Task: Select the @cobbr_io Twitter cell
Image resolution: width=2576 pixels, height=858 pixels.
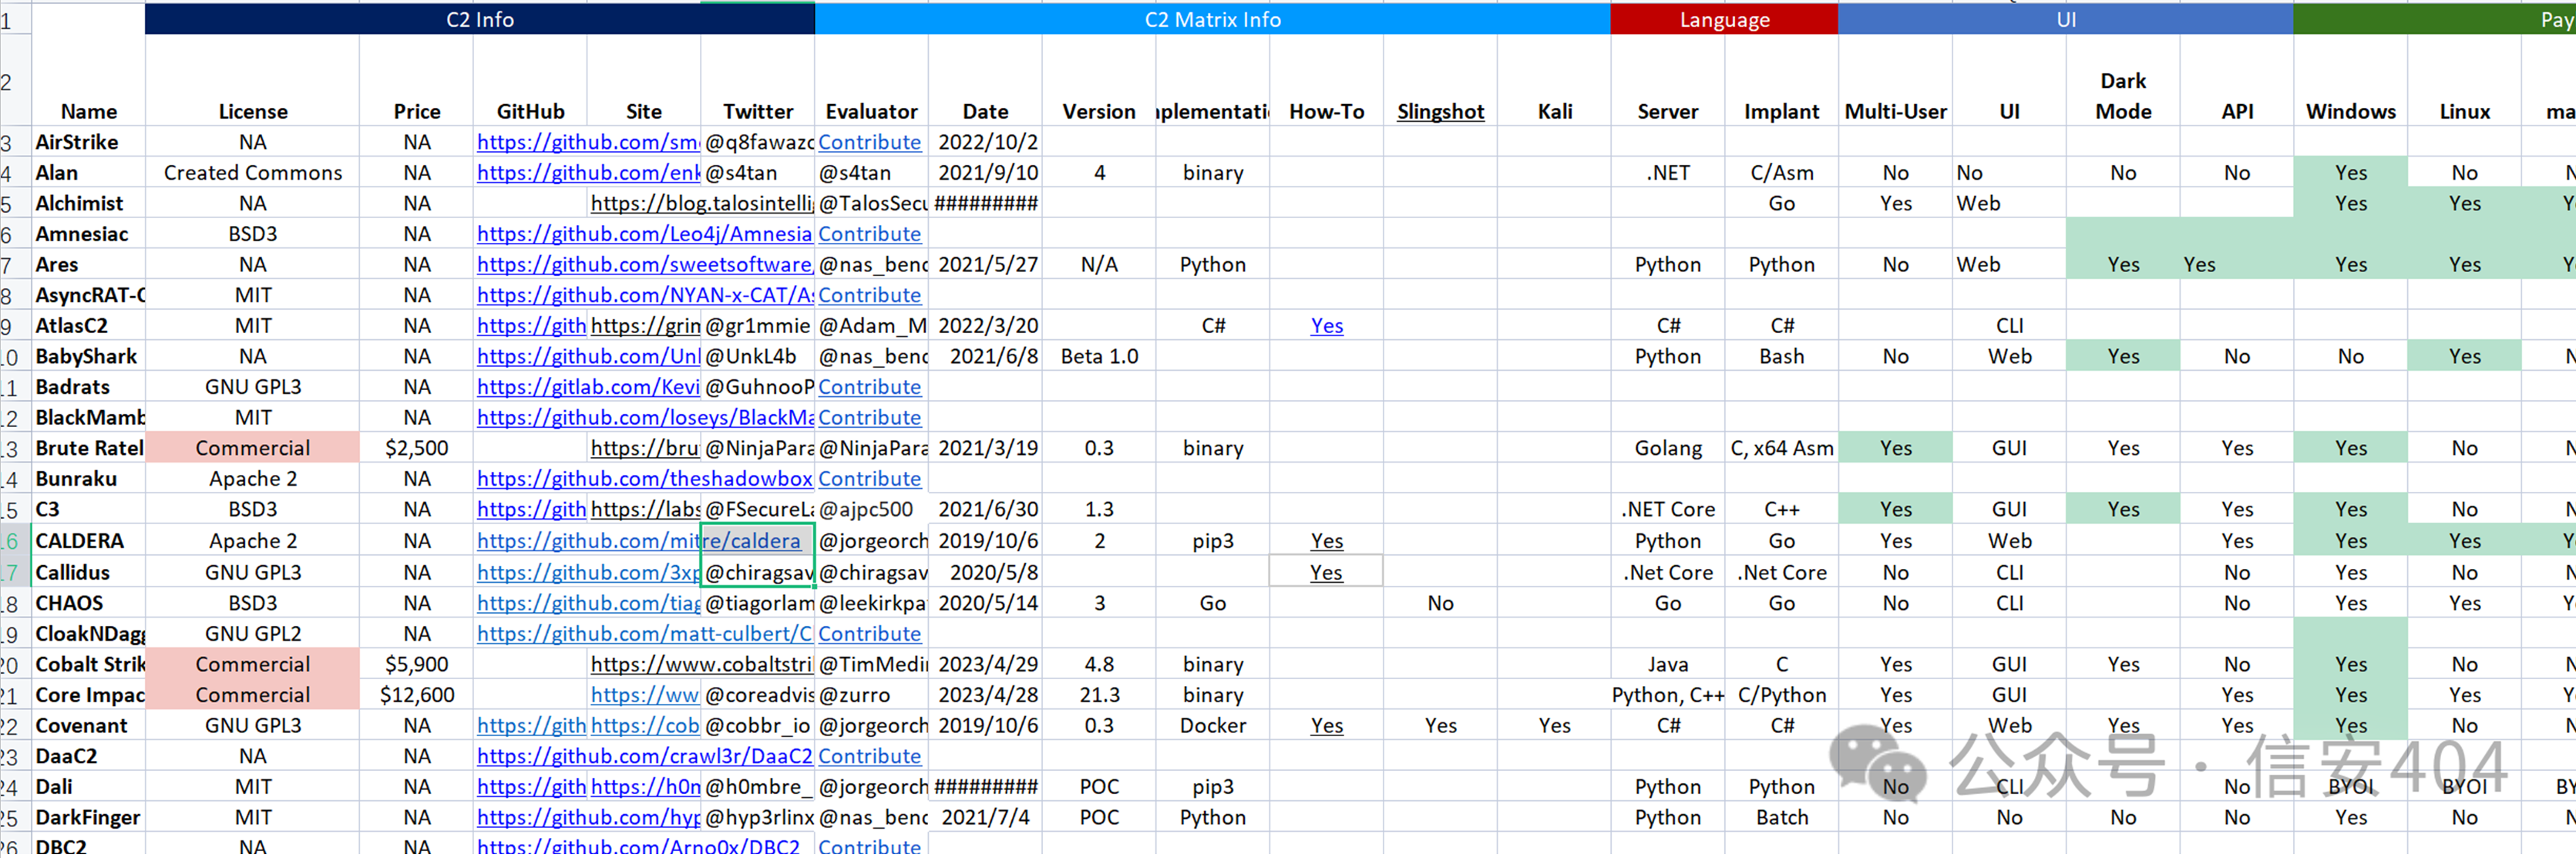Action: (x=757, y=726)
